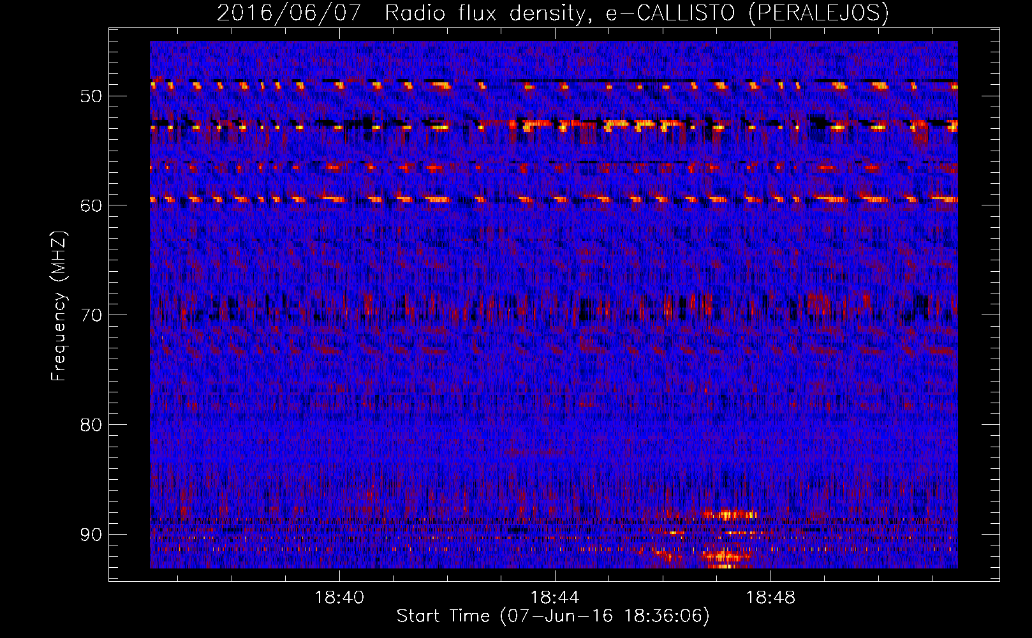Click the 18:48 time axis label
Screen dimensions: 1032x638
771,597
